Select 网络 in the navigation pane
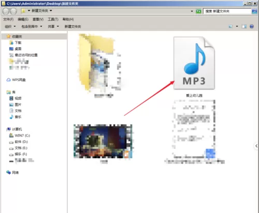This screenshot has height=213, width=259. pos(16,173)
